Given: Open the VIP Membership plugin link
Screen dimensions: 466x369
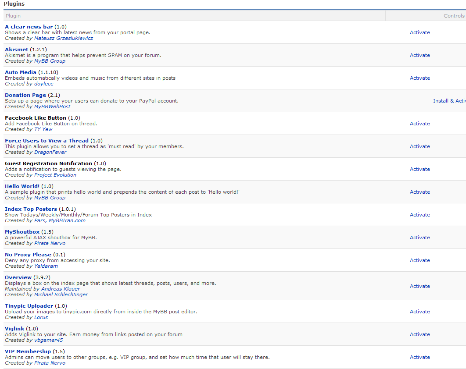Looking at the screenshot, I should coord(28,352).
